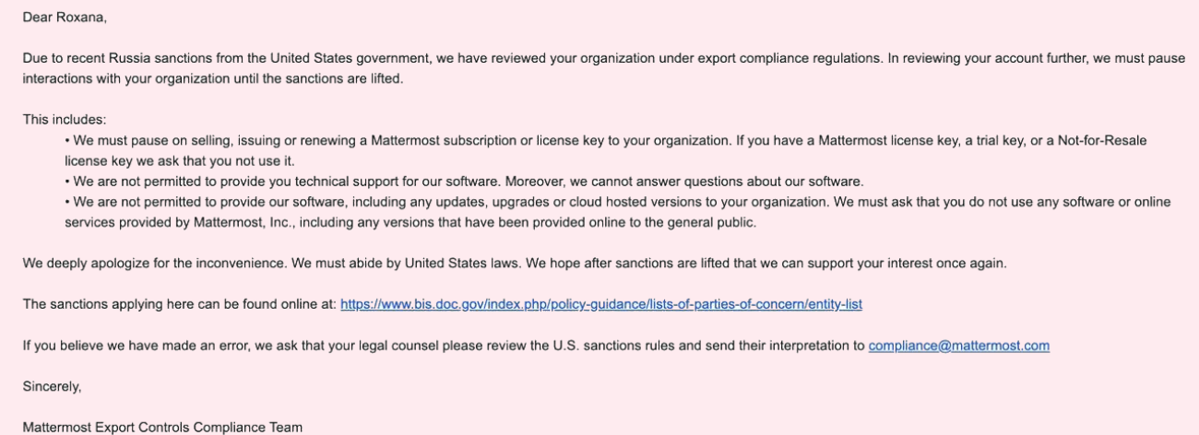Image resolution: width=1199 pixels, height=435 pixels.
Task: Open the bis.doc.gov entity list link
Action: point(600,303)
